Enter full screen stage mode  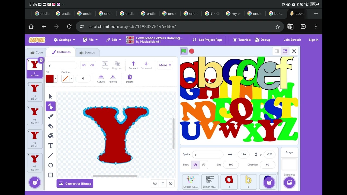(x=294, y=51)
